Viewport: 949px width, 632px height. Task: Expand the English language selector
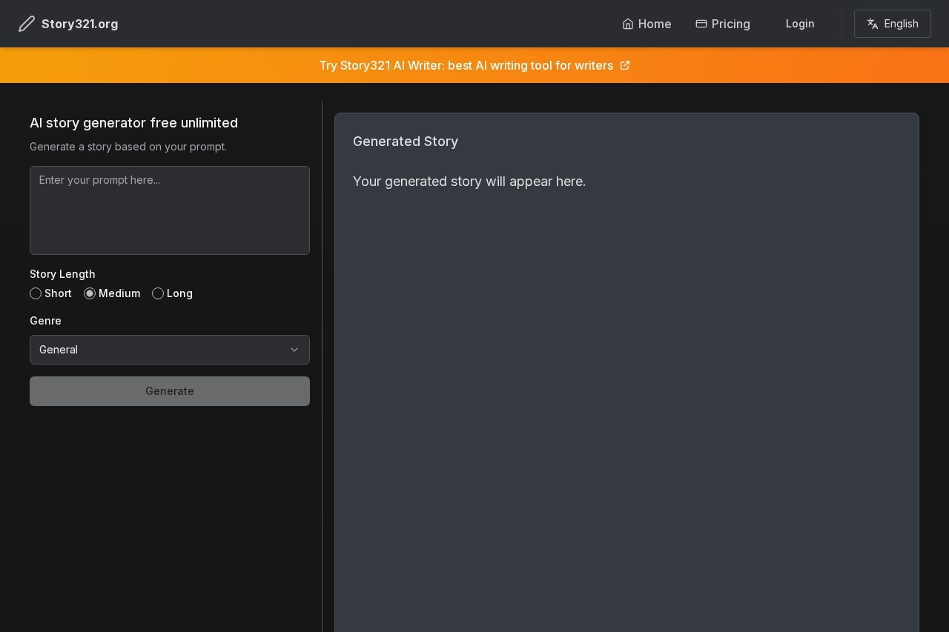pyautogui.click(x=893, y=24)
